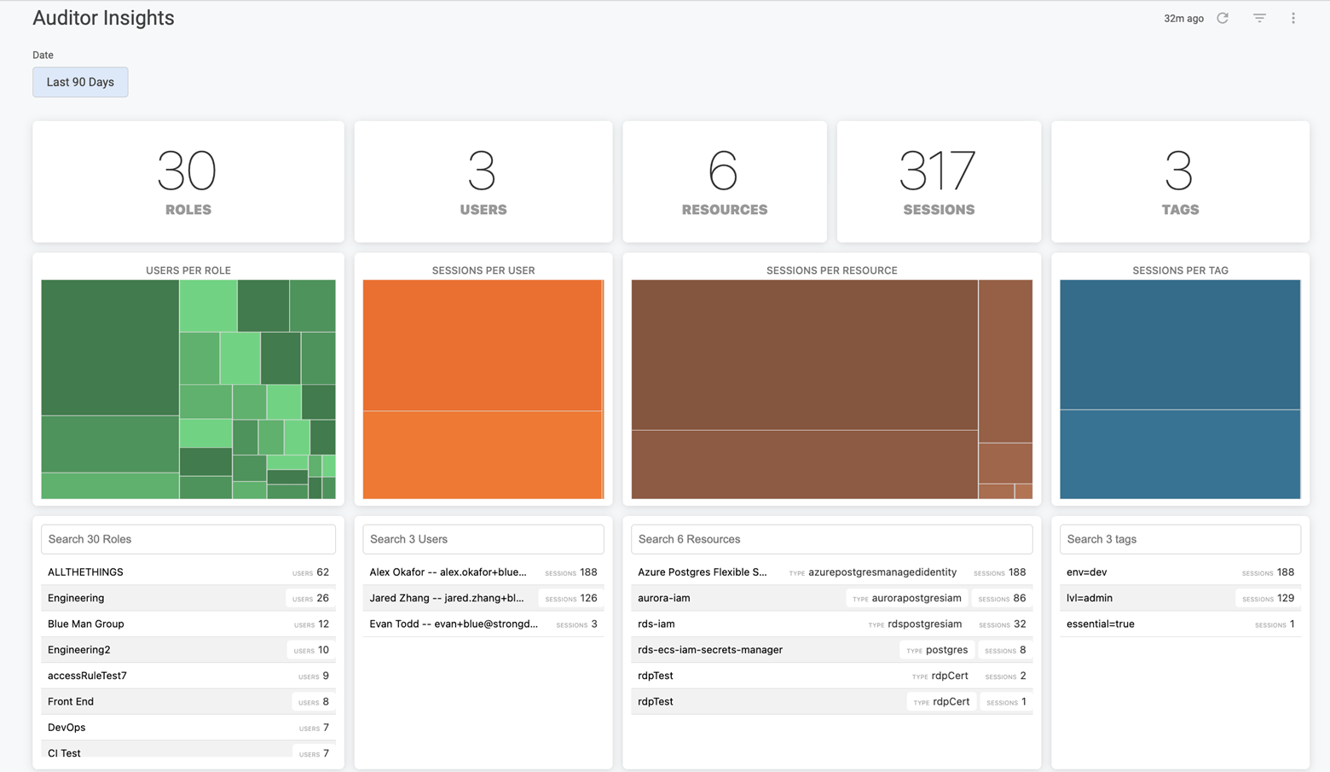
Task: Click the Search 30 Roles field
Action: click(188, 539)
